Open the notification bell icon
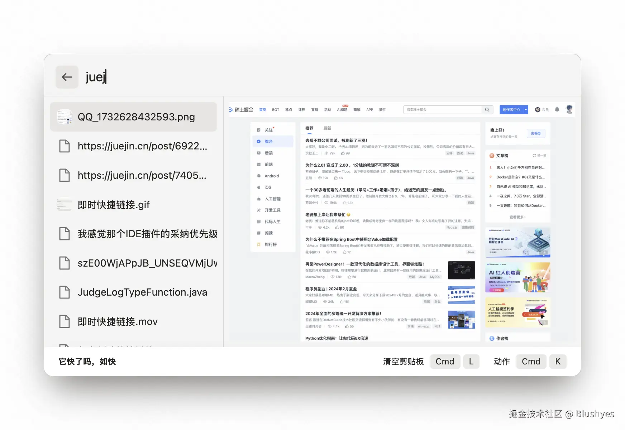 [x=557, y=109]
